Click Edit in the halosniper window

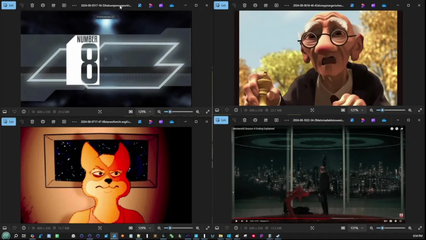(9, 5)
